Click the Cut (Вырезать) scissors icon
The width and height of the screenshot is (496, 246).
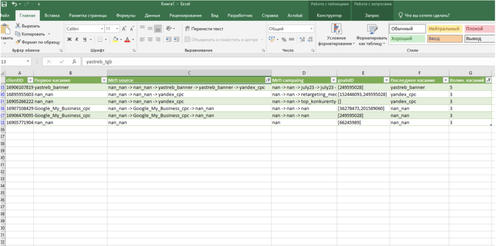18,26
